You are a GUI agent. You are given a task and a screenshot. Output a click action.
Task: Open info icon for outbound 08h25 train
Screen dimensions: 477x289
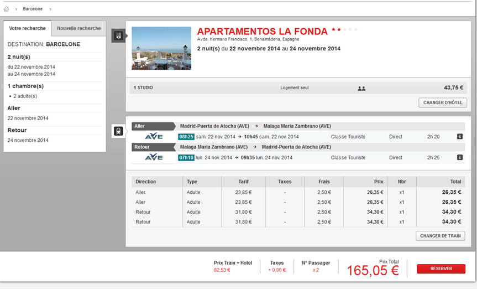(459, 137)
